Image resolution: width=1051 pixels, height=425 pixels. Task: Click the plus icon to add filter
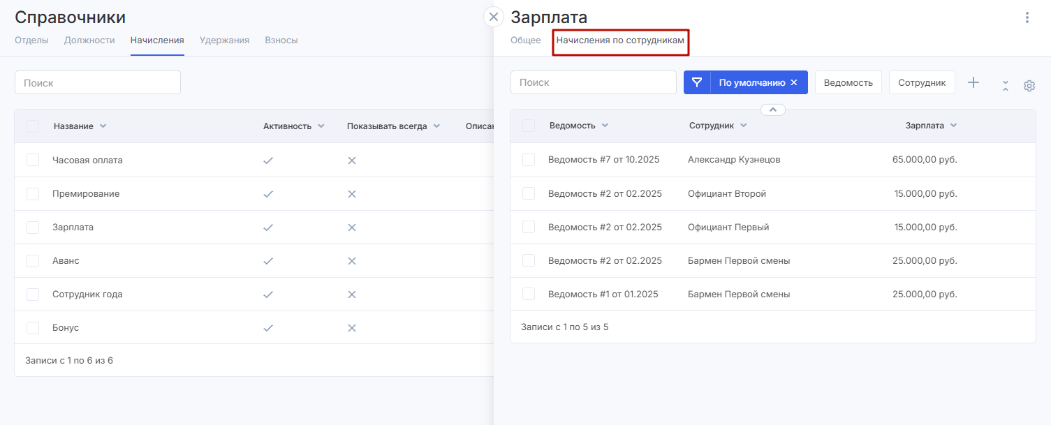click(x=973, y=82)
